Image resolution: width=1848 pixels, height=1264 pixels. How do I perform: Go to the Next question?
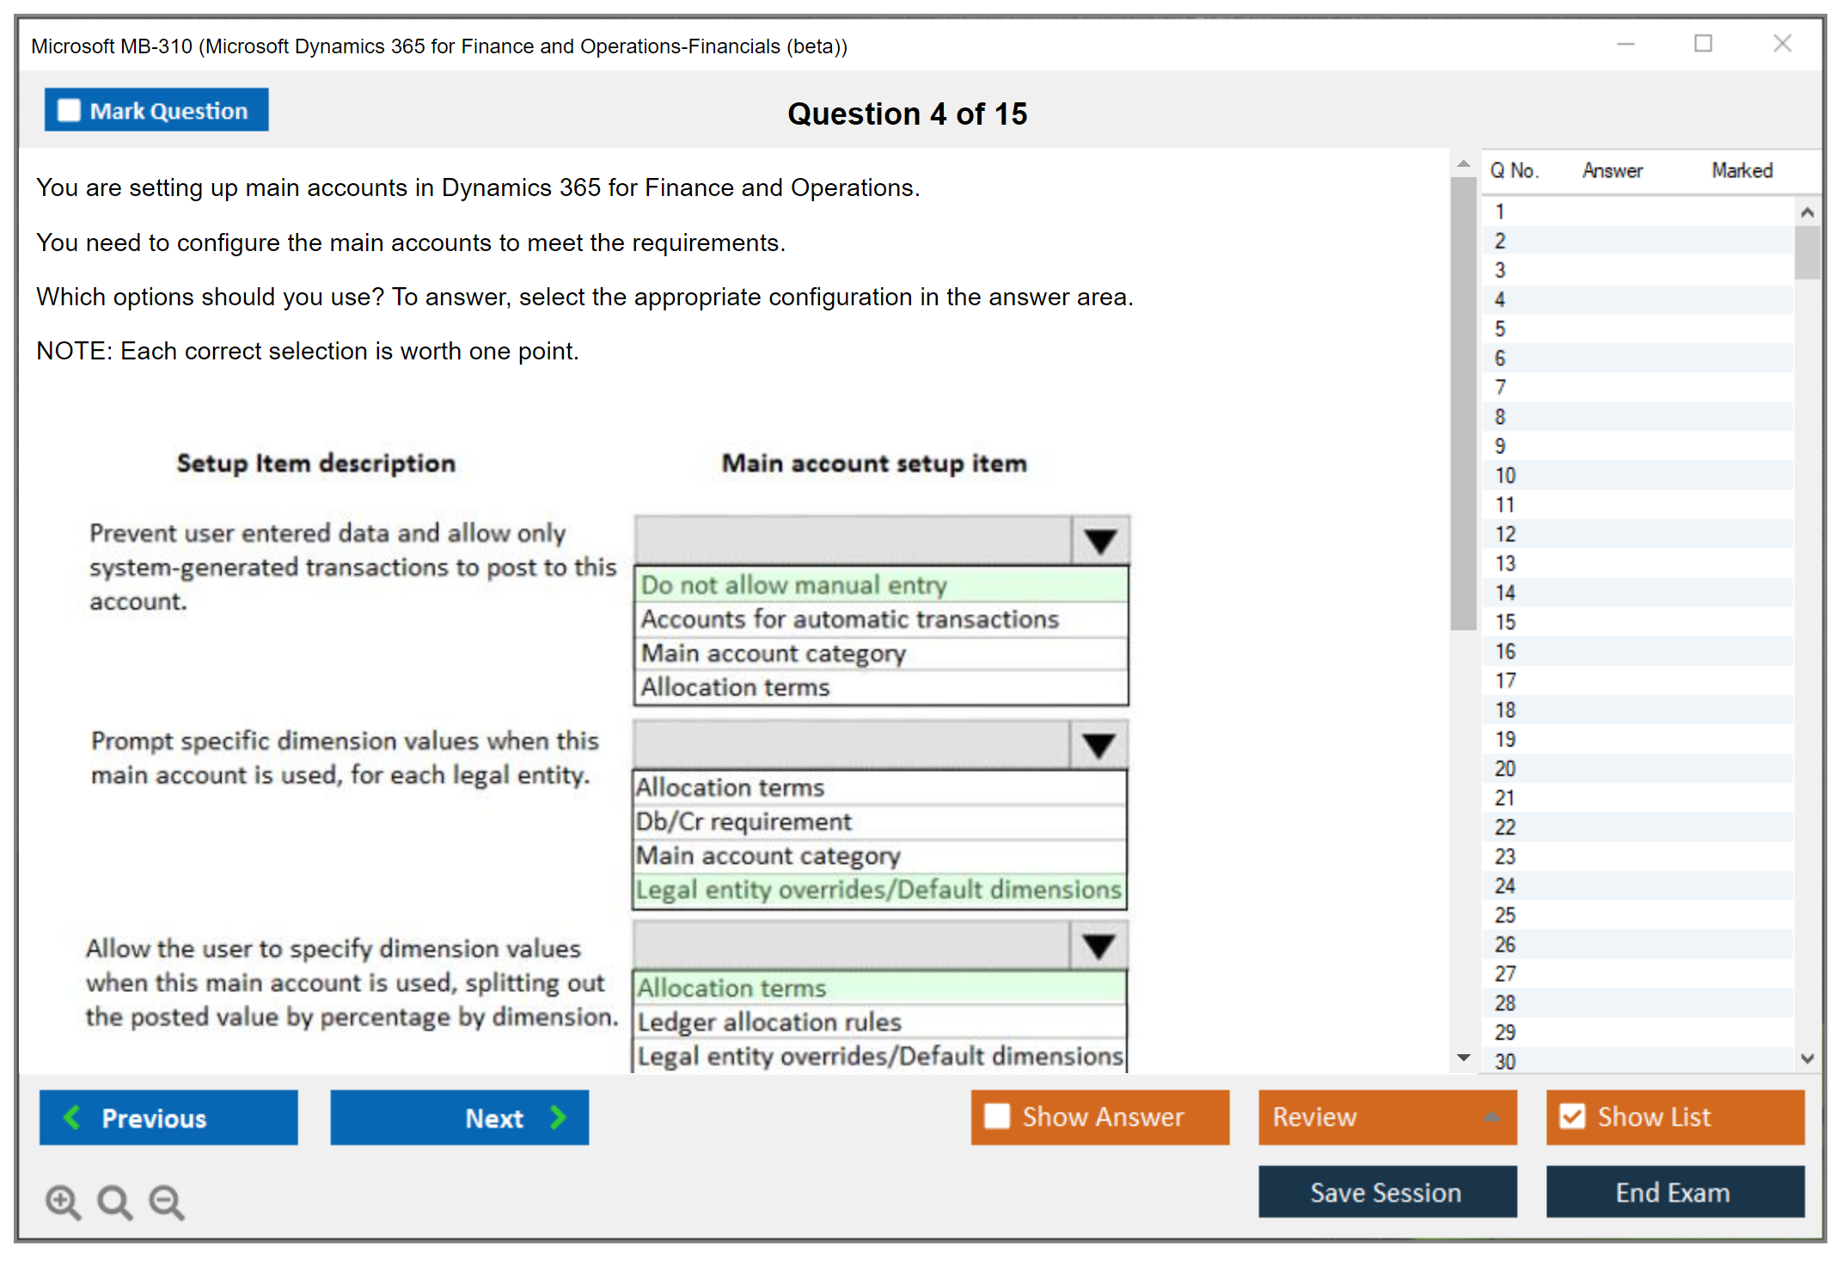coord(460,1117)
